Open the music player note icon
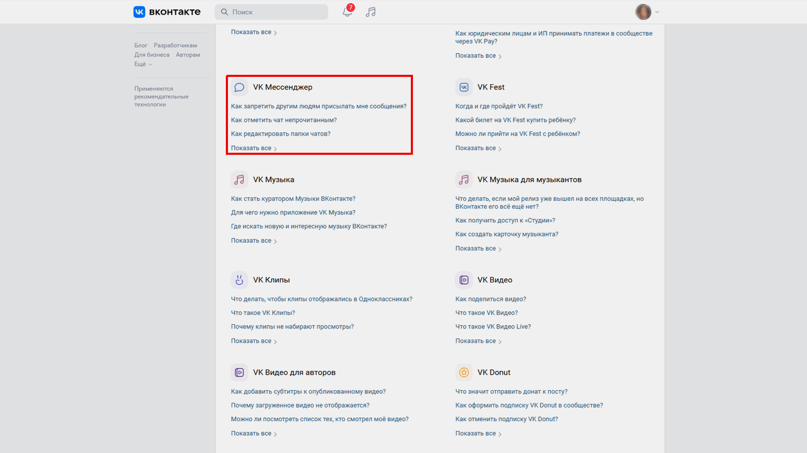Viewport: 807px width, 453px height. point(371,12)
